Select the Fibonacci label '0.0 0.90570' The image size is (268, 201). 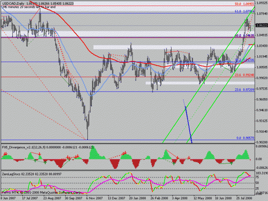click(x=245, y=138)
